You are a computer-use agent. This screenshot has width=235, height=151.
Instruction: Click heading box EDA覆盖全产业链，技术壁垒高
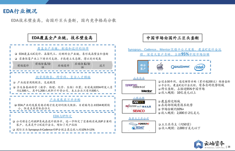pos(62,38)
